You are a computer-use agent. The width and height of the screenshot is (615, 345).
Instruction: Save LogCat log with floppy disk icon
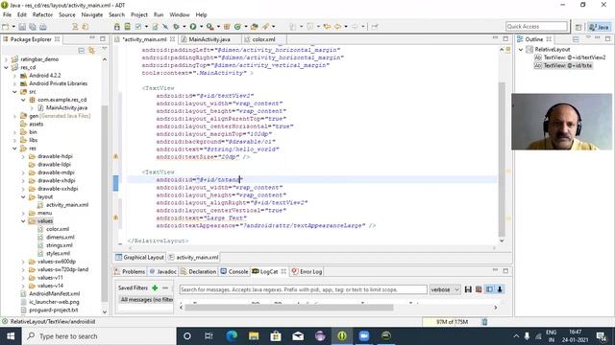point(468,289)
